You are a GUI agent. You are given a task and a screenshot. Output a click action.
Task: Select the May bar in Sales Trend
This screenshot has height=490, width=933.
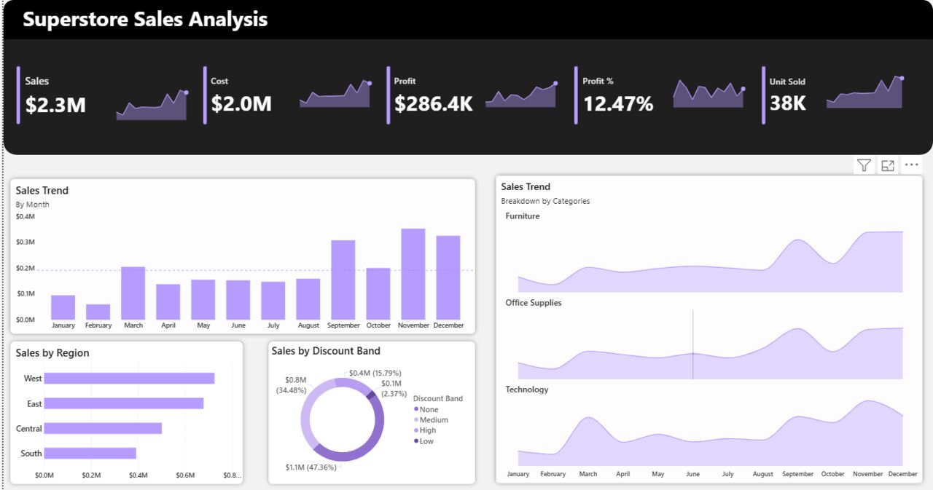pyautogui.click(x=203, y=299)
